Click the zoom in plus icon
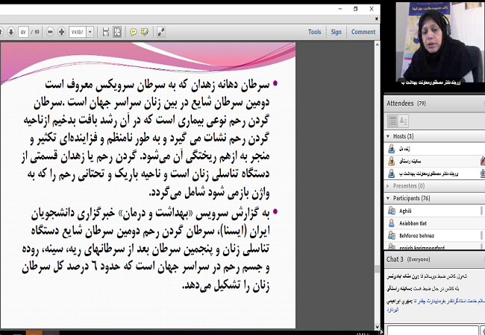The height and width of the screenshot is (335, 485). [x=61, y=32]
